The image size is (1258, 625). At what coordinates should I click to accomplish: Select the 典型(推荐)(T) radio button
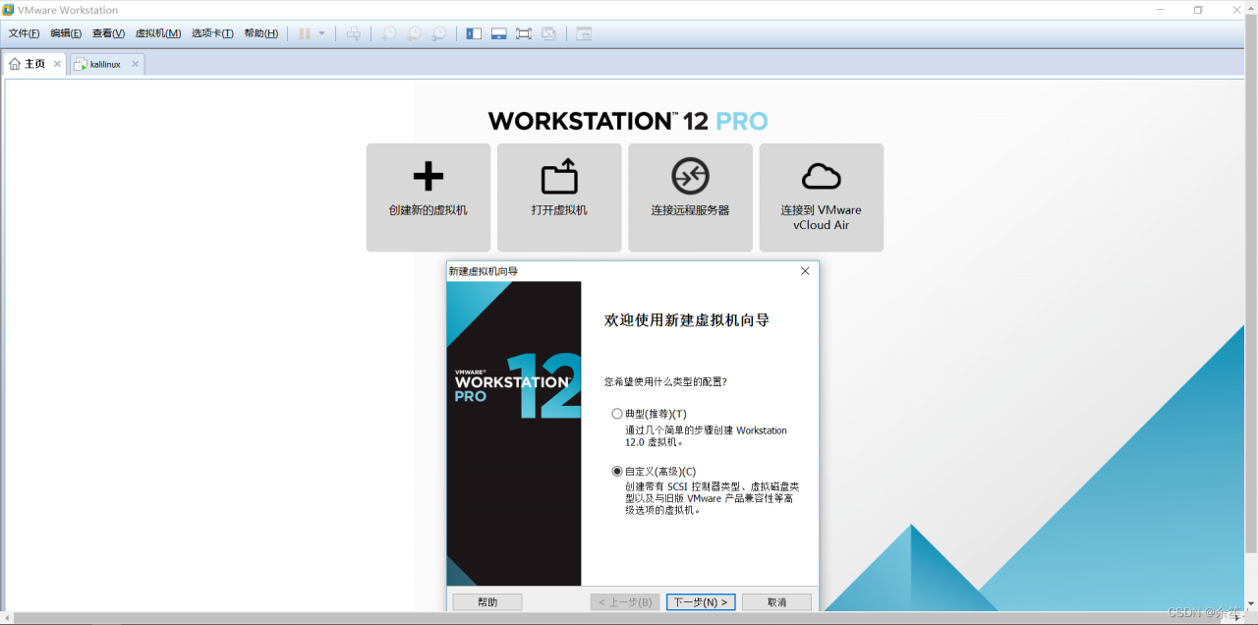click(x=617, y=414)
